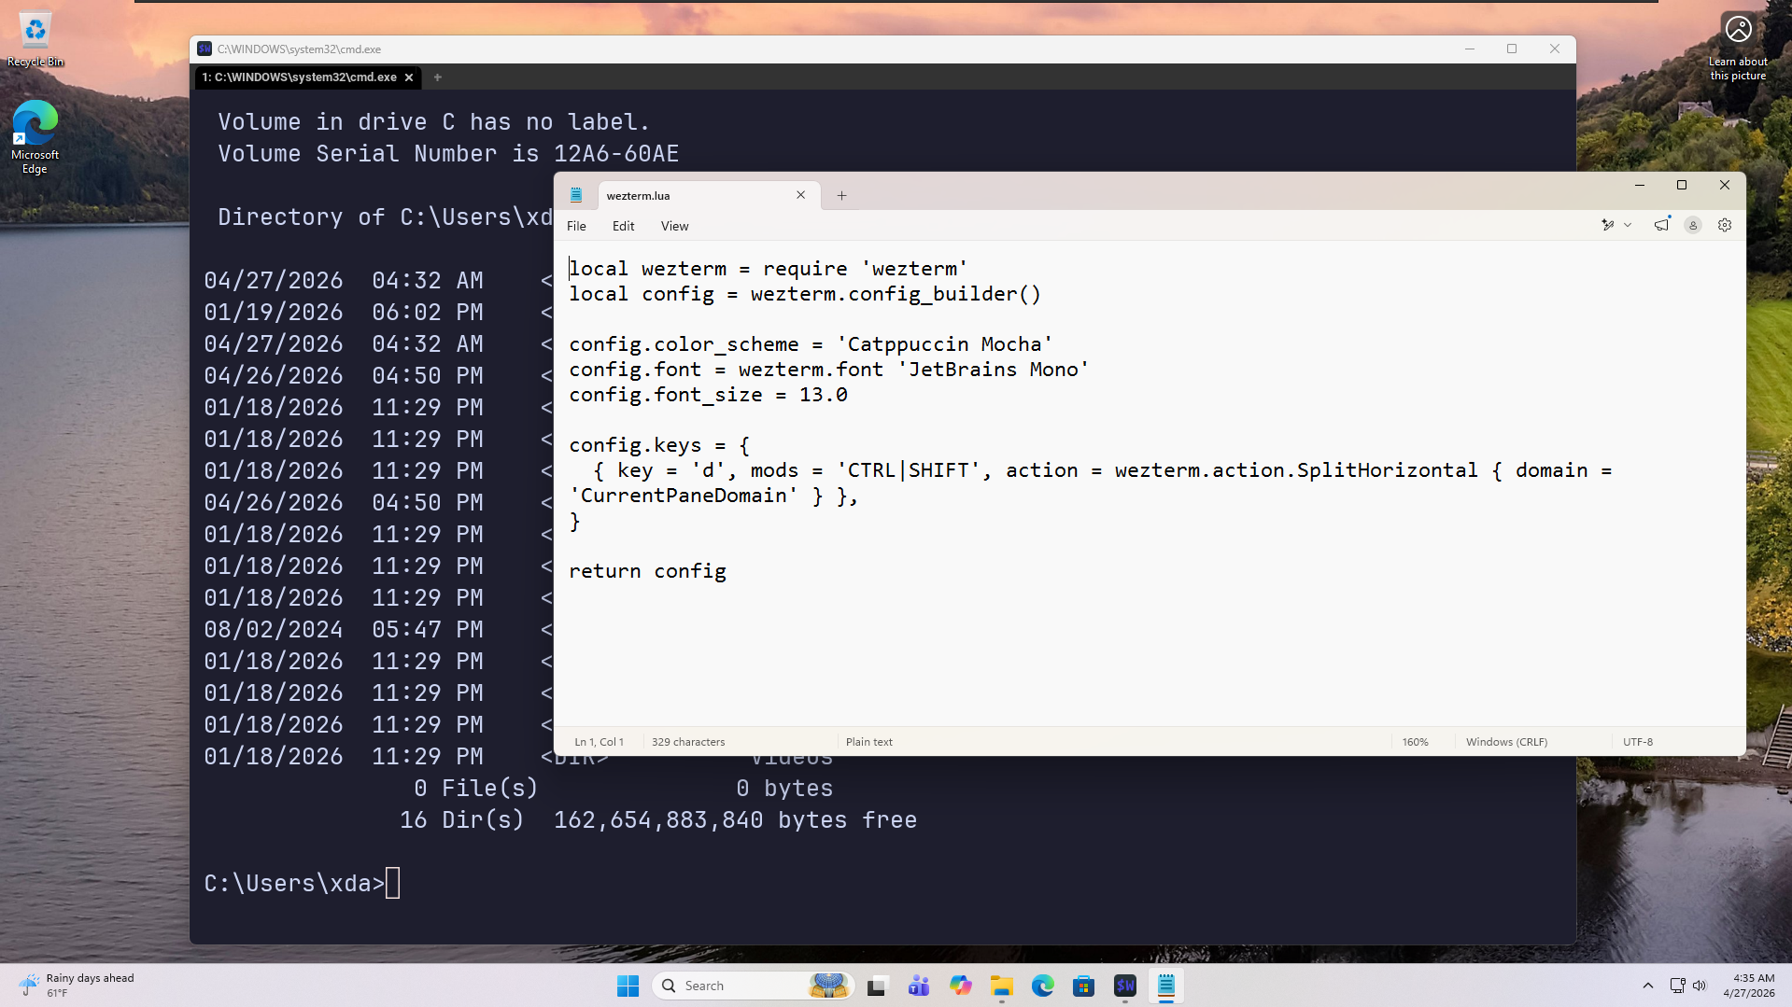Open Notepad settings gear
This screenshot has width=1792, height=1007.
(x=1725, y=225)
